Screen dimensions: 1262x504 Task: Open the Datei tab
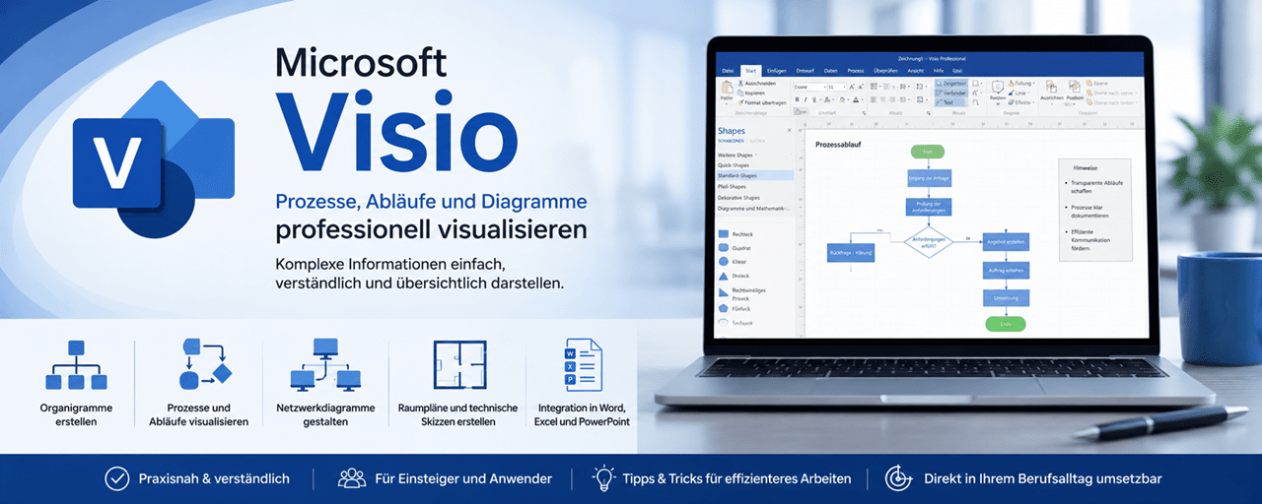pos(728,71)
